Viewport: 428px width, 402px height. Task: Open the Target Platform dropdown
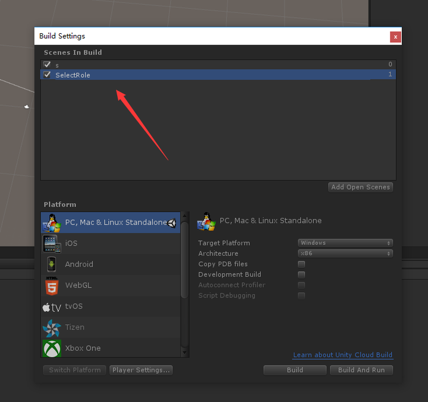coord(345,243)
